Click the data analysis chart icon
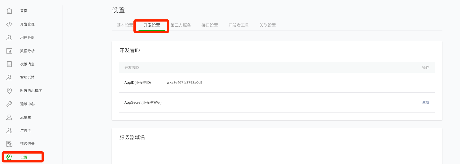The height and width of the screenshot is (164, 460). coord(9,51)
